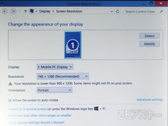
Task: Click the 'Resolution:' label
Action: 16,77
